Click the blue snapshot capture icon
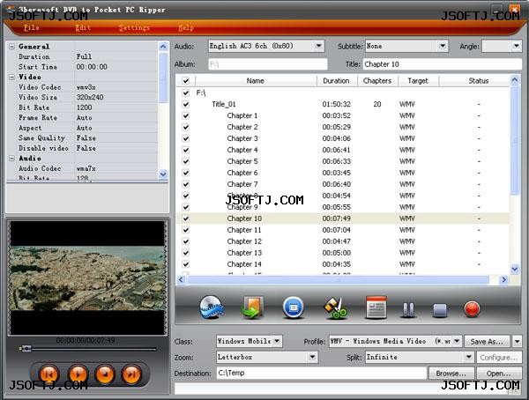 click(x=293, y=307)
